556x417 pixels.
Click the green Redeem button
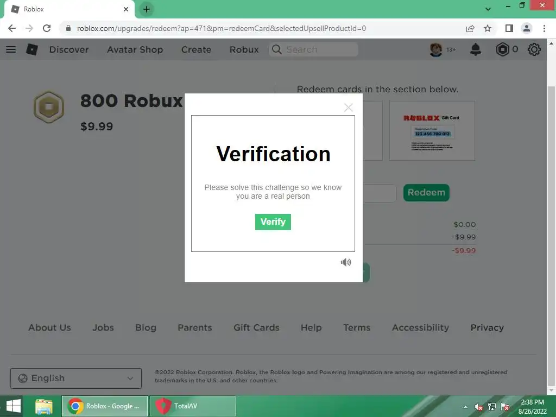pos(426,193)
